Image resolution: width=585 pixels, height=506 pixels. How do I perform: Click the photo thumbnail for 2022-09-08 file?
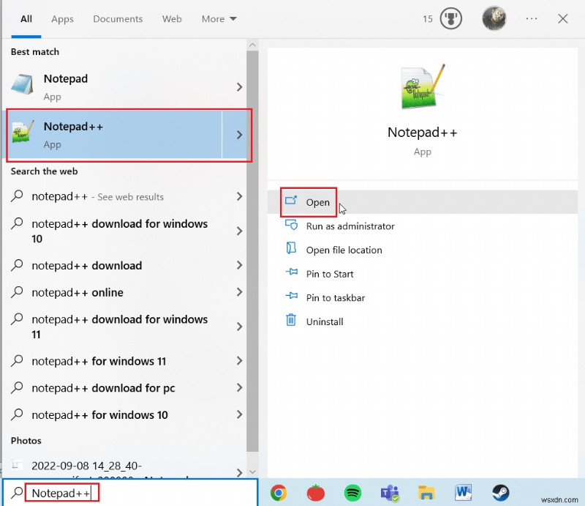click(x=16, y=465)
